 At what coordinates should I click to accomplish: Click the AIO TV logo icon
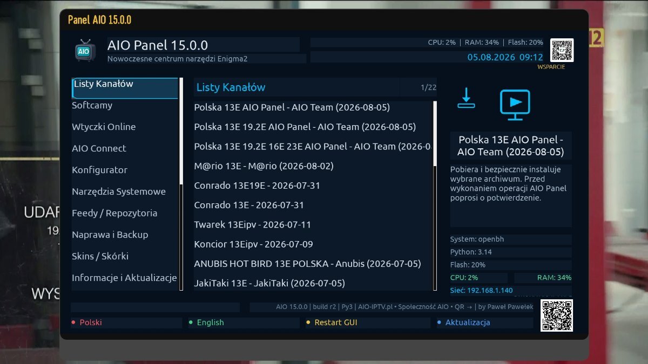pos(84,50)
